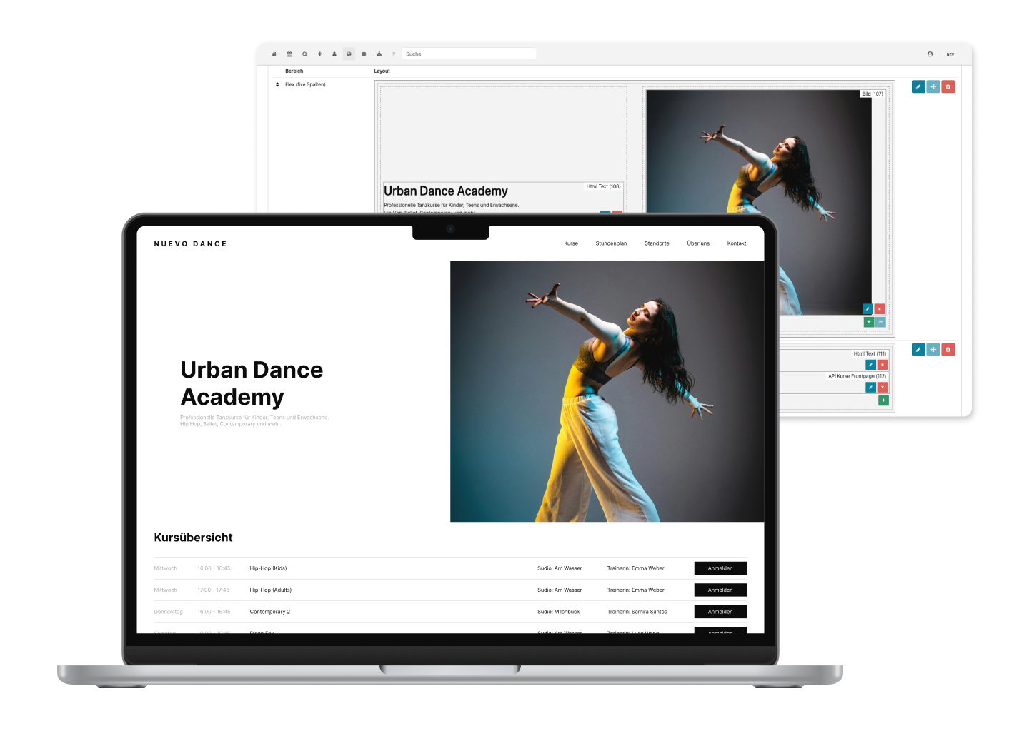
Task: Click the "Flex (fixe Spalten)" label
Action: pos(305,84)
